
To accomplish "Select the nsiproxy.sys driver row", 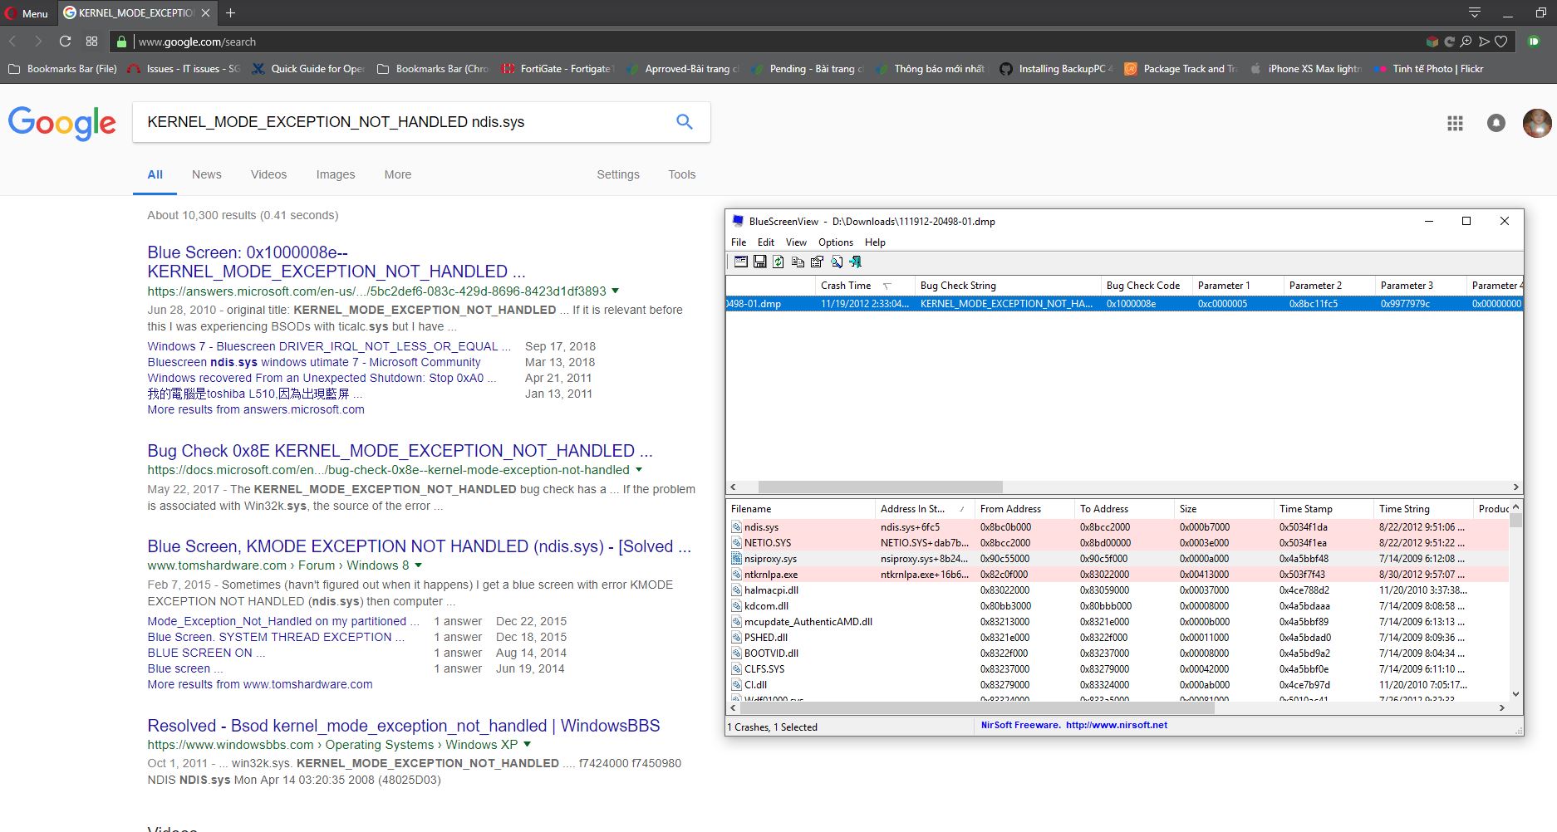I will pyautogui.click(x=1118, y=559).
